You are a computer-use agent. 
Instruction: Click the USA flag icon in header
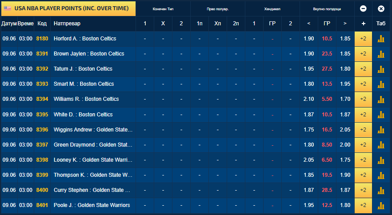pyautogui.click(x=8, y=8)
